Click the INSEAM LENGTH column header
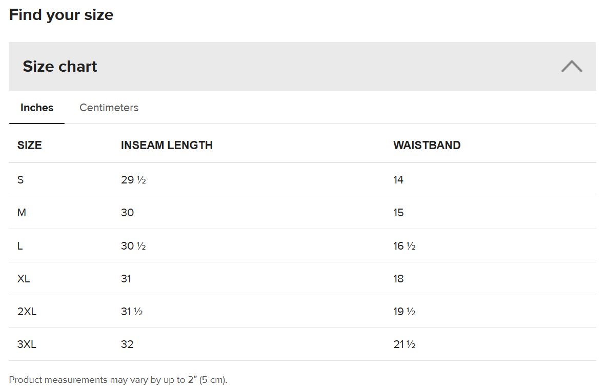 tap(167, 145)
